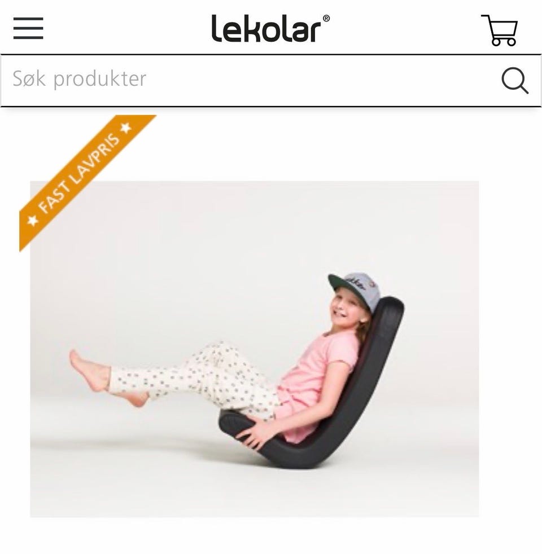Go to homepage via lekolar logo
The height and width of the screenshot is (554, 542).
click(270, 28)
